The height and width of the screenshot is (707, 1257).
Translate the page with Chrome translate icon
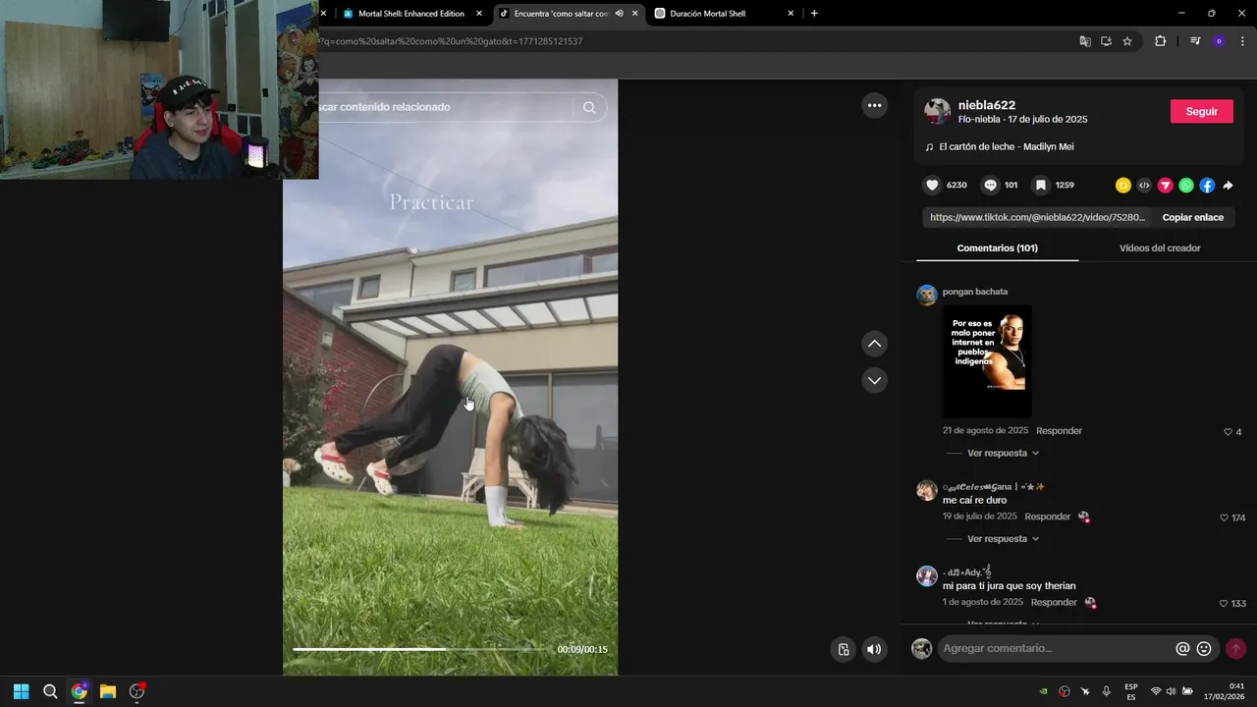click(1085, 41)
